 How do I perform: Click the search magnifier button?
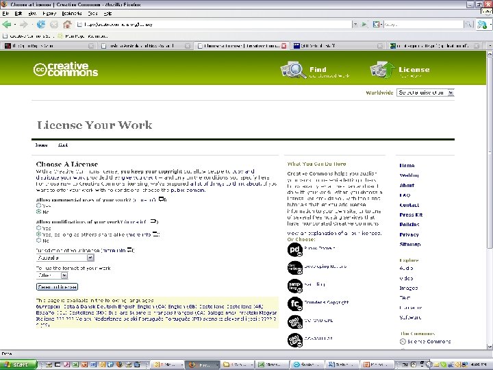468,24
